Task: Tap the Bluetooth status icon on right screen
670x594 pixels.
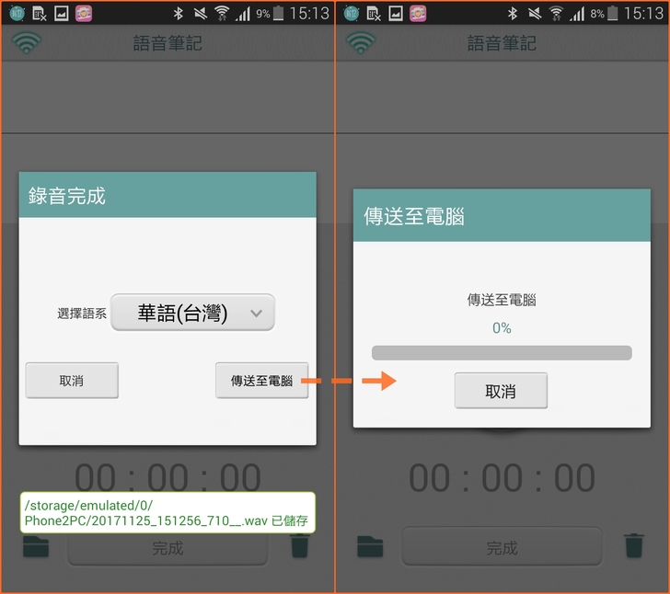Action: [513, 14]
